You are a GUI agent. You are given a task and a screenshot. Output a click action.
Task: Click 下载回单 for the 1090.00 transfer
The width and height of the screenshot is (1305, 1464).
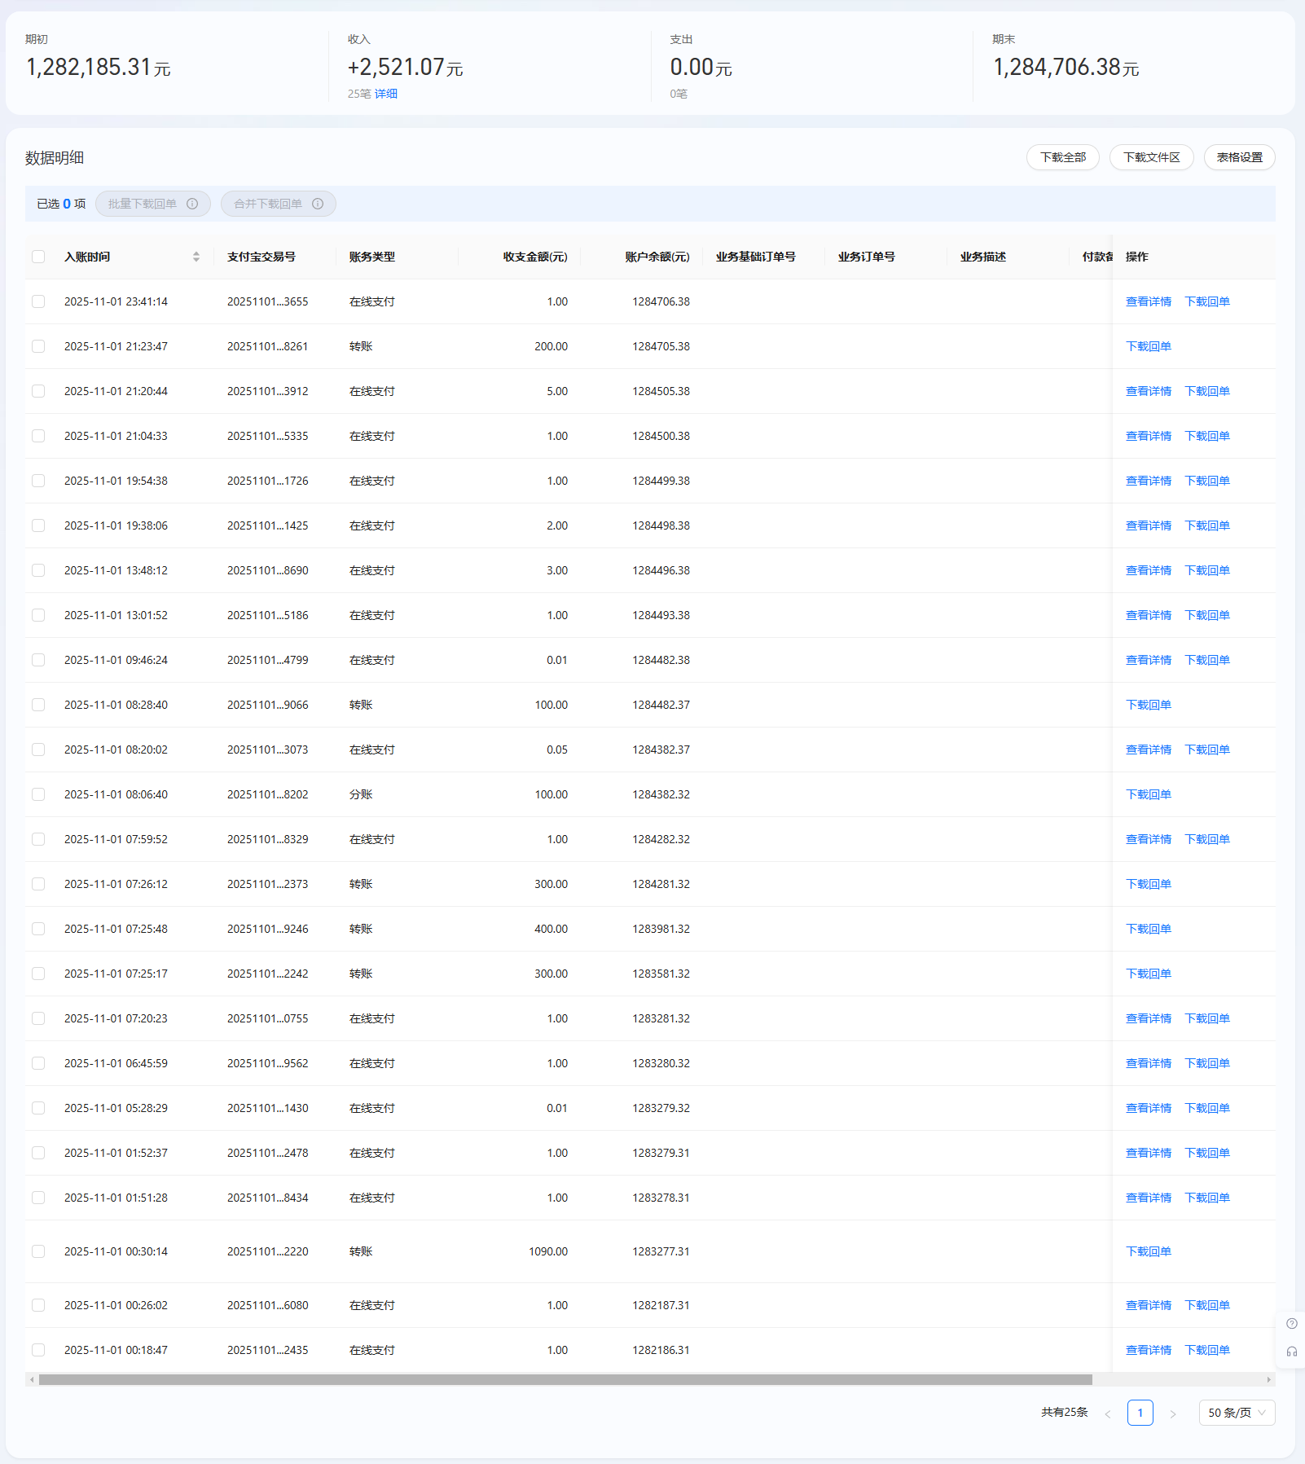[x=1148, y=1251]
